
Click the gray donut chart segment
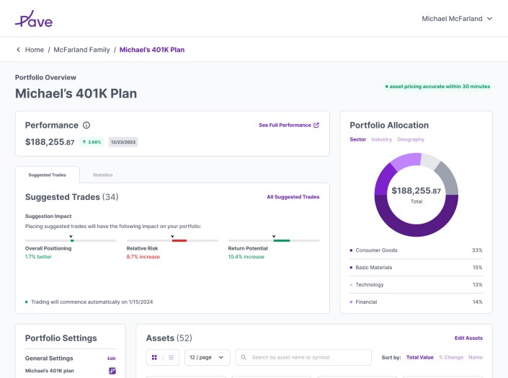[x=449, y=177]
